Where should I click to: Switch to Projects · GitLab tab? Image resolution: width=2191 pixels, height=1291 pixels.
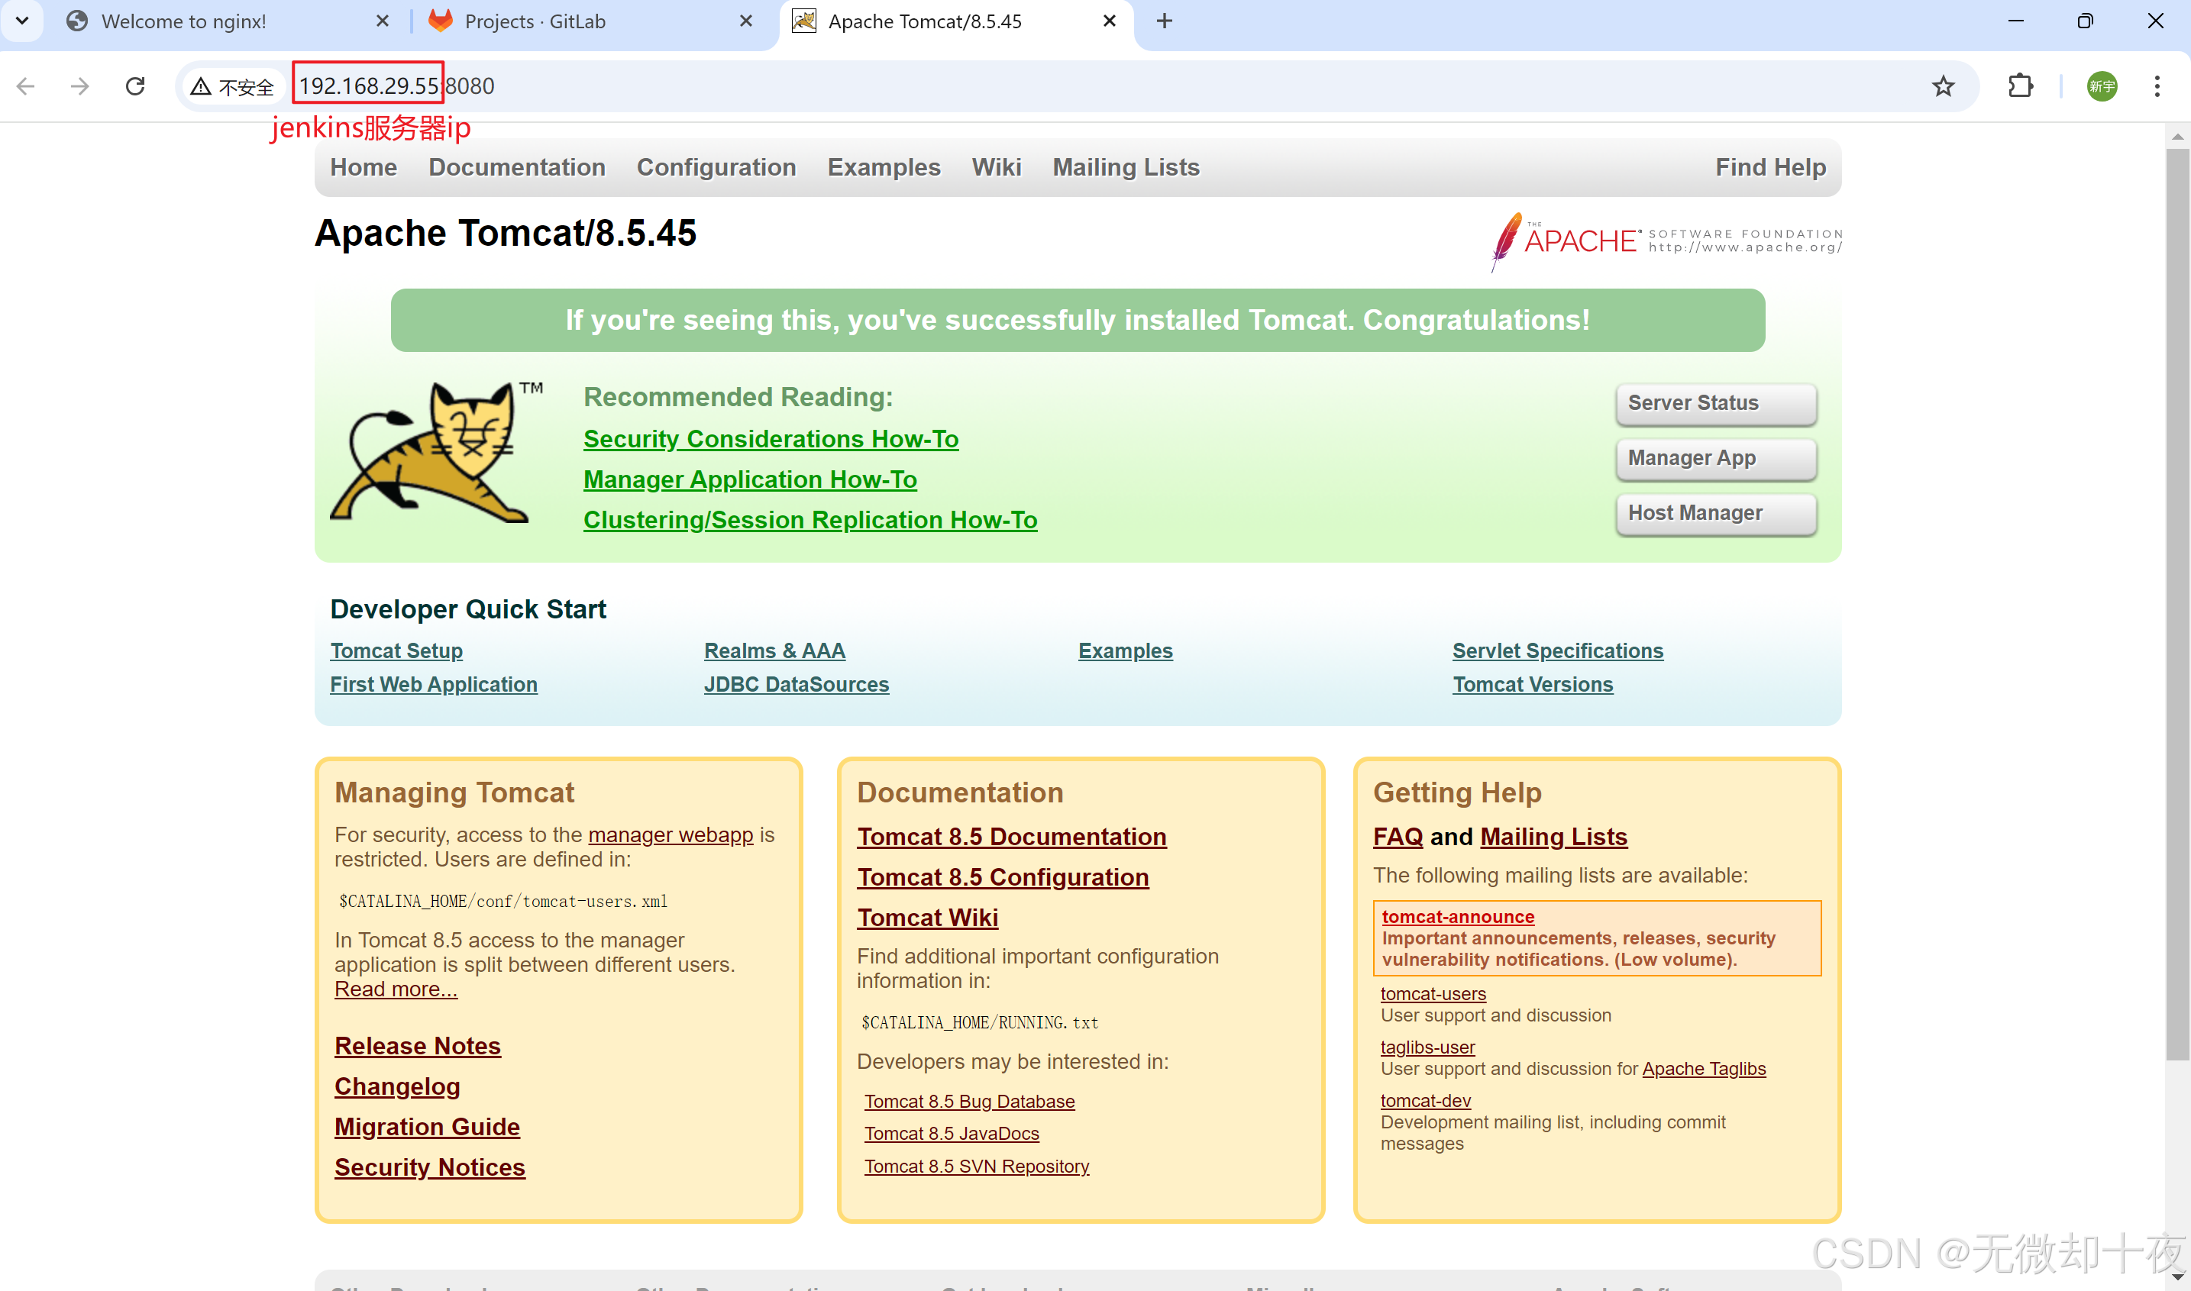[535, 21]
